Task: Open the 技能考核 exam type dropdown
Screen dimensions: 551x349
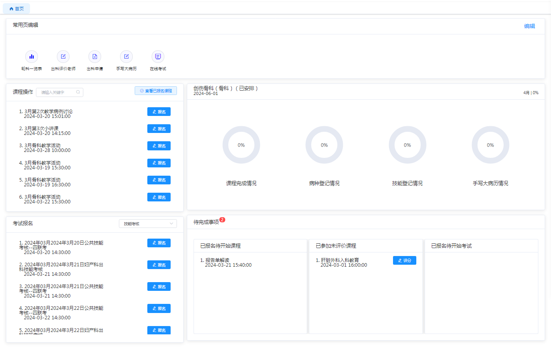Action: tap(148, 224)
